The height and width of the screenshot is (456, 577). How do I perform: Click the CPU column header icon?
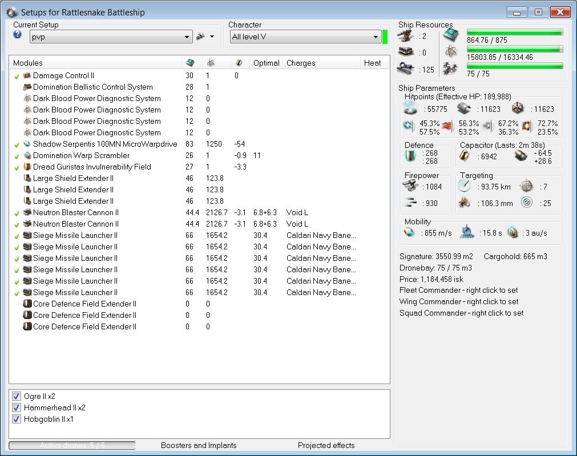click(x=190, y=63)
